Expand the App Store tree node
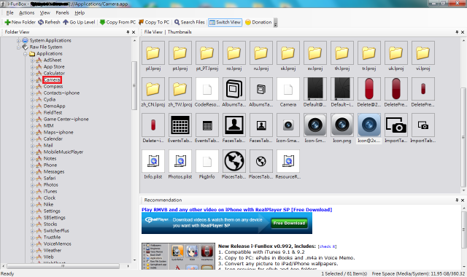Image resolution: width=467 pixels, height=277 pixels. tap(32, 67)
